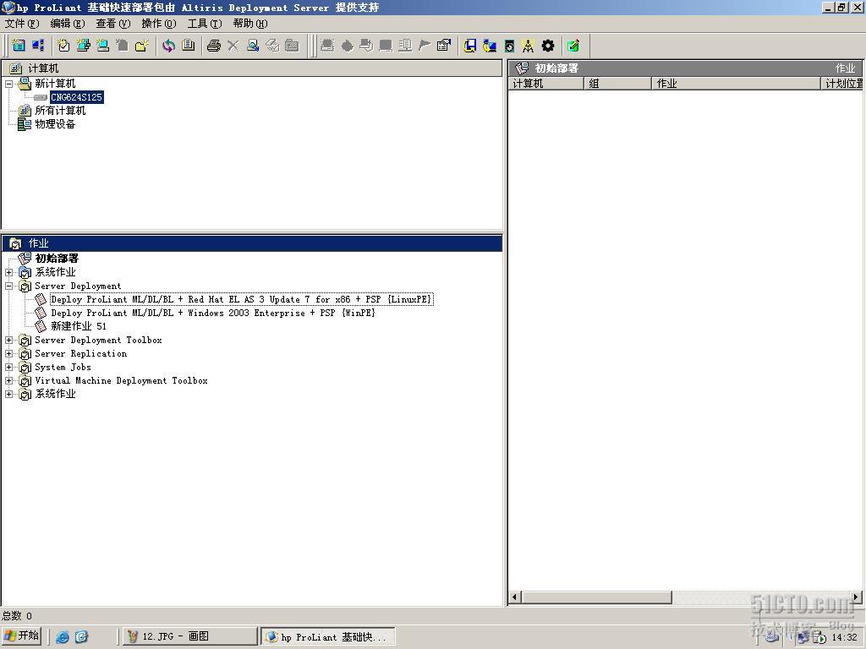Click the properties sheet toolbar icon
Screen dimensions: 866x649
tap(443, 46)
